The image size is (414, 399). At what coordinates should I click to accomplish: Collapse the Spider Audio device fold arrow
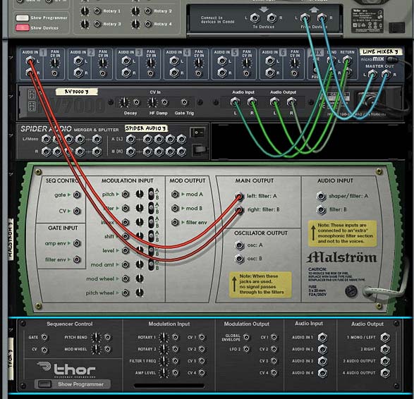click(11, 135)
